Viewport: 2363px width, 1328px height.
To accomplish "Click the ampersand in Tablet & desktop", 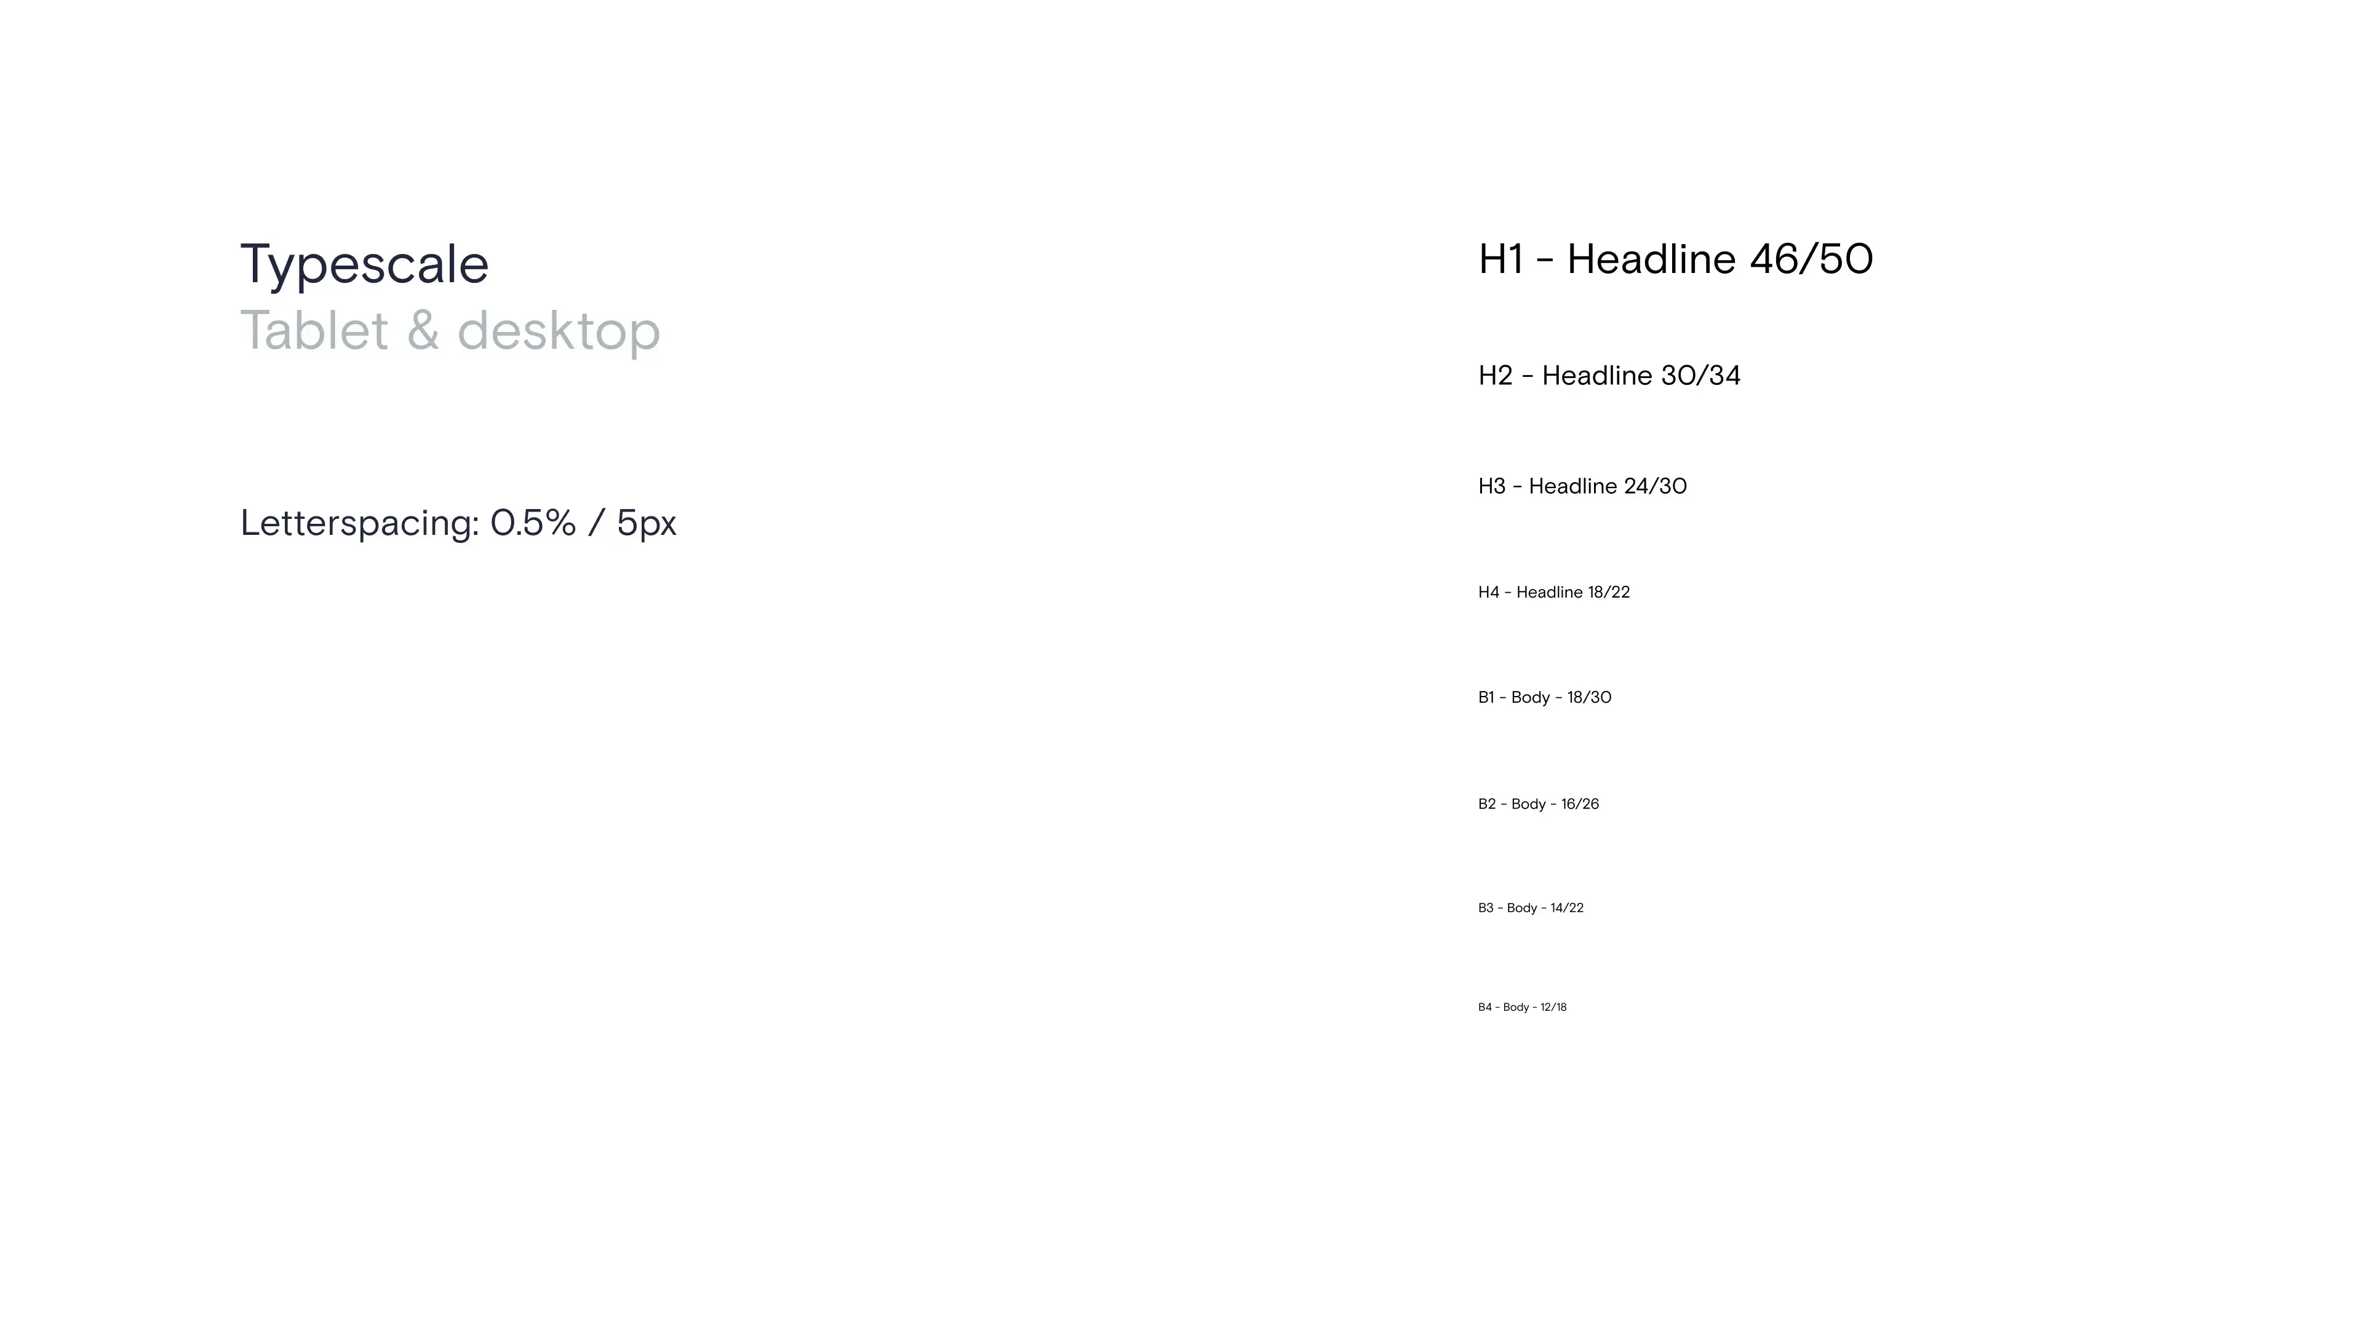I will [x=423, y=330].
